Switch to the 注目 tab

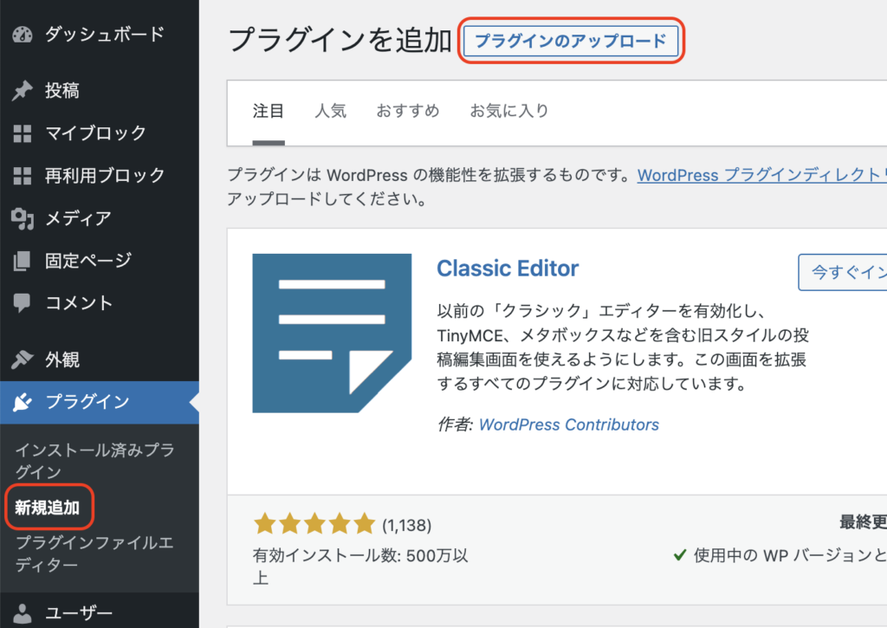tap(269, 111)
